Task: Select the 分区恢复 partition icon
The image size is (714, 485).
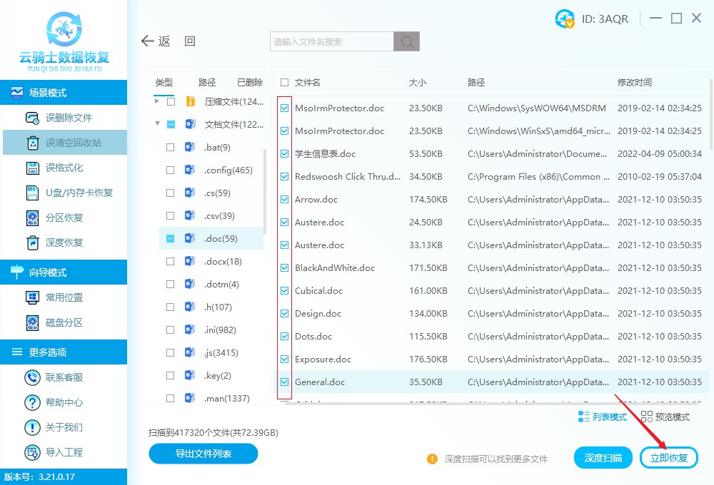Action: pyautogui.click(x=32, y=218)
